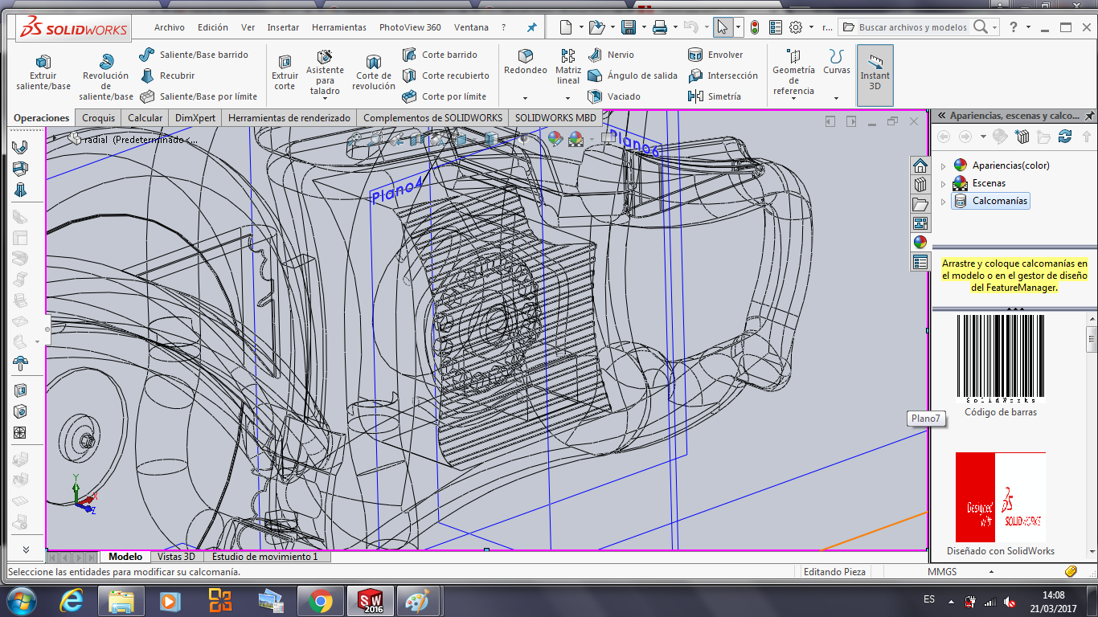Choose the Ángulo de salida command
The width and height of the screenshot is (1098, 617).
(633, 76)
